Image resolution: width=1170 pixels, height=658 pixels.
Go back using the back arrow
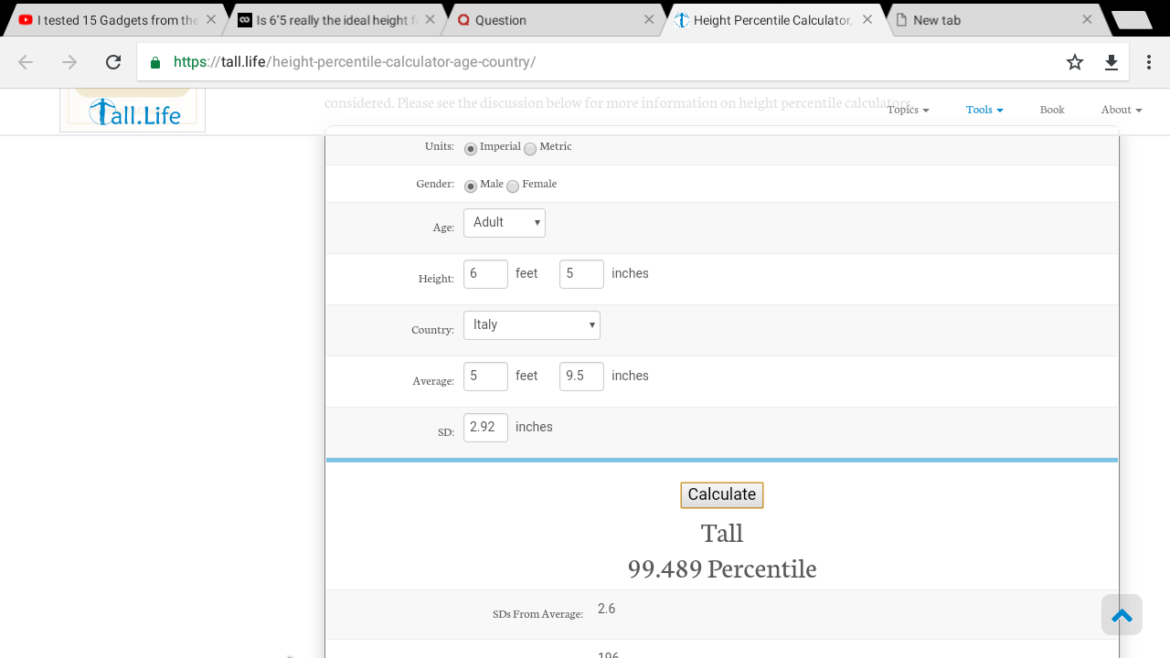(x=26, y=62)
